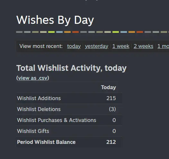The height and width of the screenshot is (159, 169).
Task: Select the Wishlist Deletions row label
Action: click(x=39, y=109)
